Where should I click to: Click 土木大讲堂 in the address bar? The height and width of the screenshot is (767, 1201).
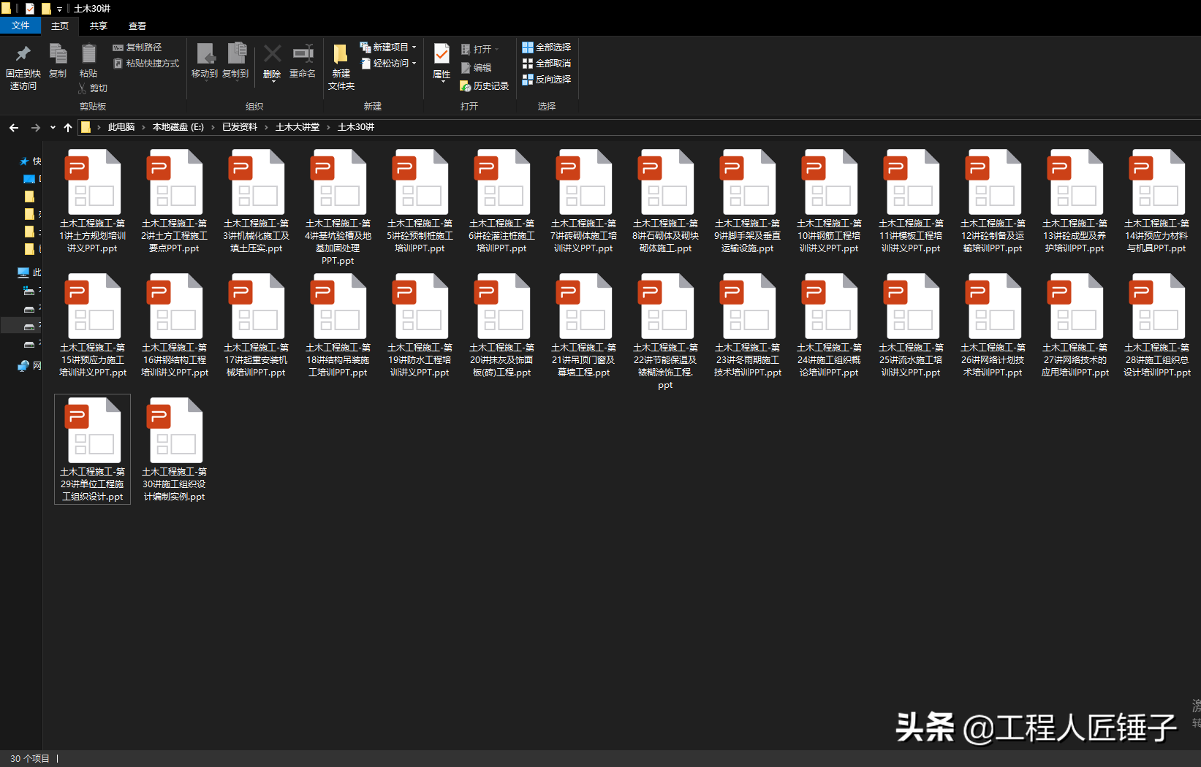pyautogui.click(x=298, y=128)
